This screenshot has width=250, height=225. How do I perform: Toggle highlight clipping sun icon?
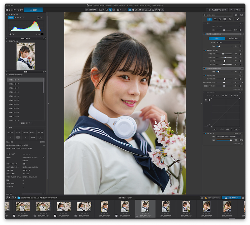(13, 34)
